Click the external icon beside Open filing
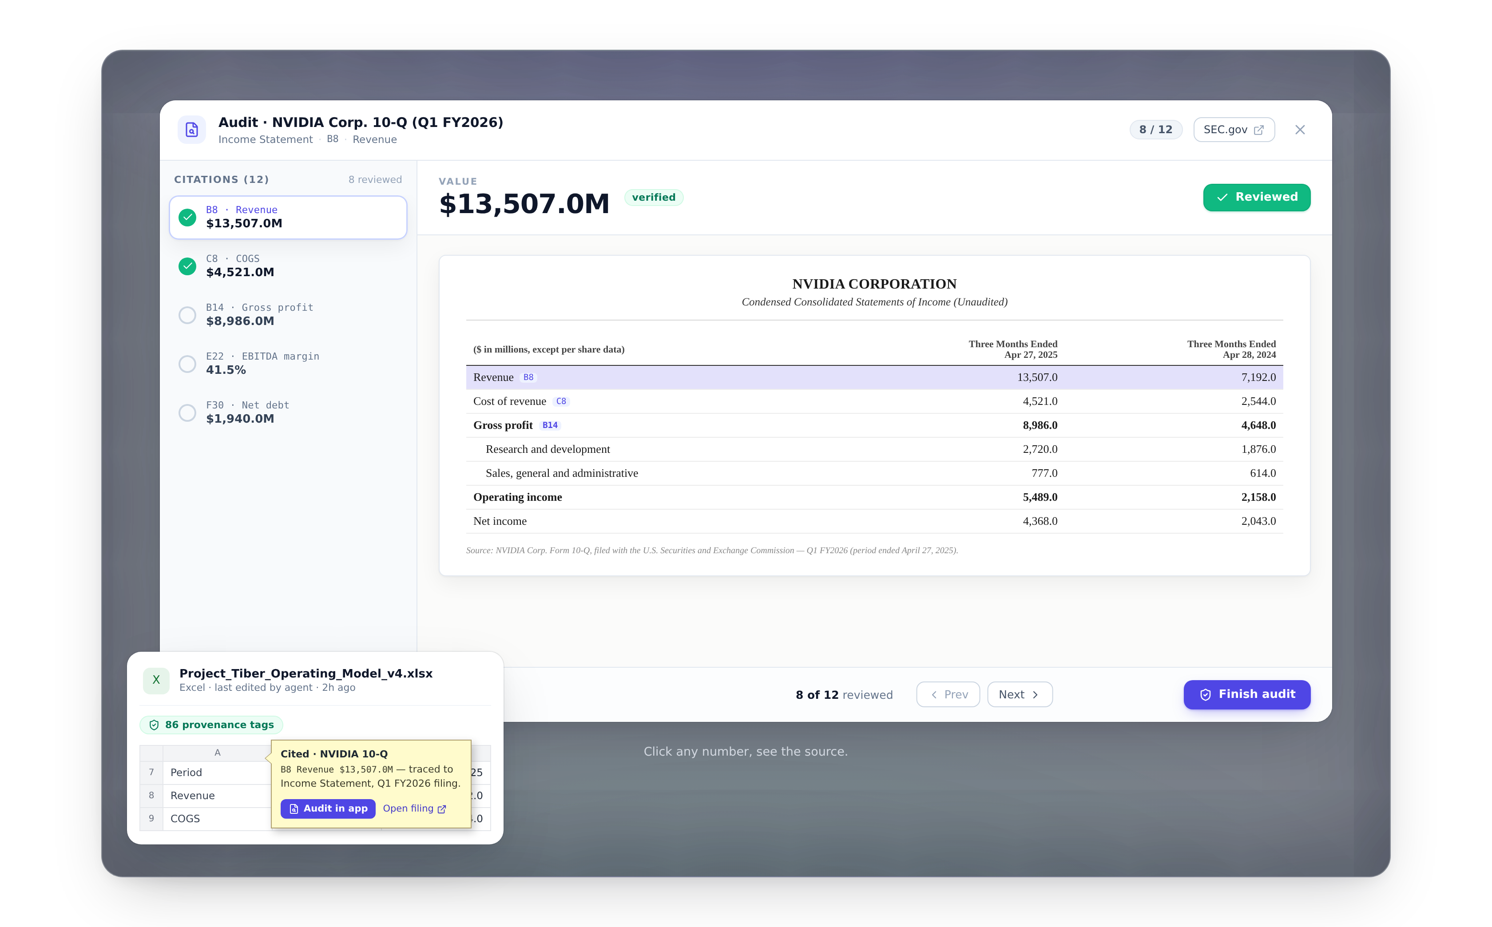 tap(441, 808)
